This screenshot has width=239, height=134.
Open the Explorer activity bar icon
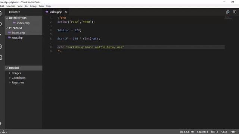[1, 13]
